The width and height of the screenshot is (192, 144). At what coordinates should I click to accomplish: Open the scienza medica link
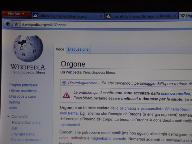point(176,94)
